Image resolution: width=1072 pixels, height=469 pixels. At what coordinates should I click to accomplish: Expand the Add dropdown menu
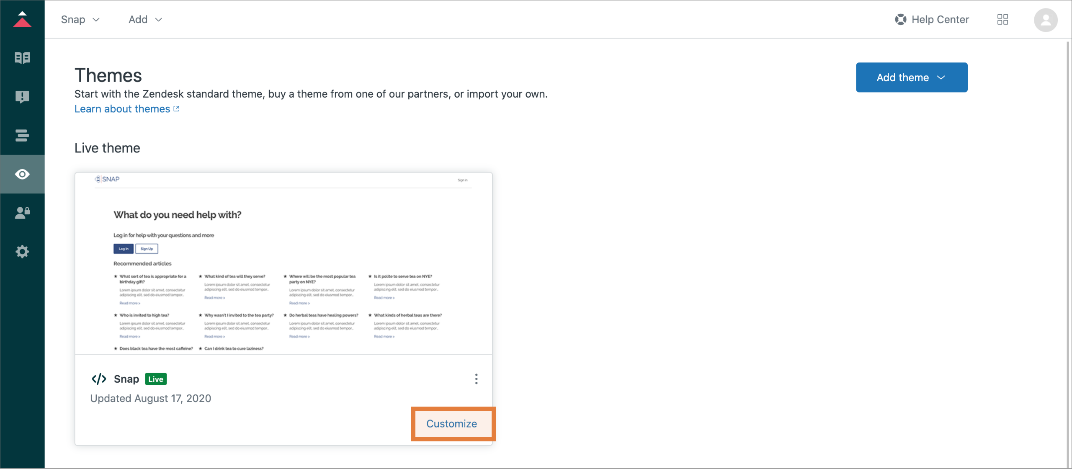[145, 20]
